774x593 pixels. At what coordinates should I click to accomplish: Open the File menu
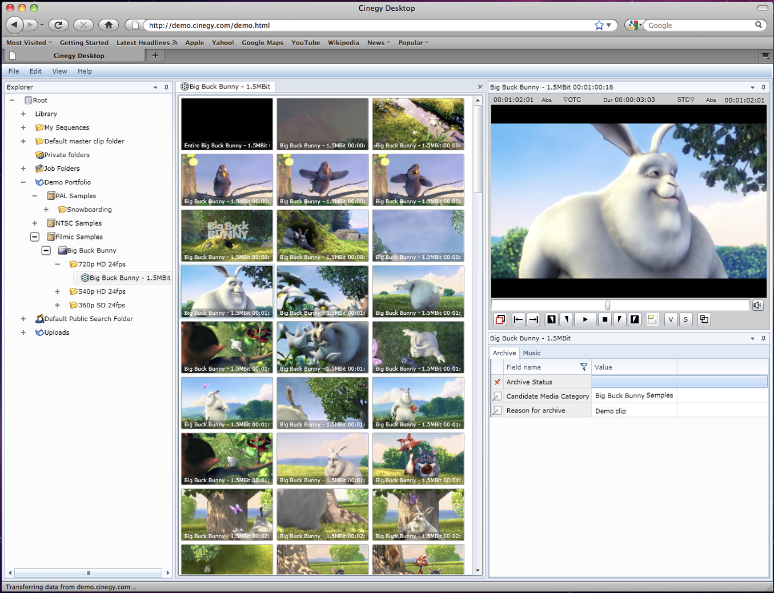pyautogui.click(x=14, y=71)
